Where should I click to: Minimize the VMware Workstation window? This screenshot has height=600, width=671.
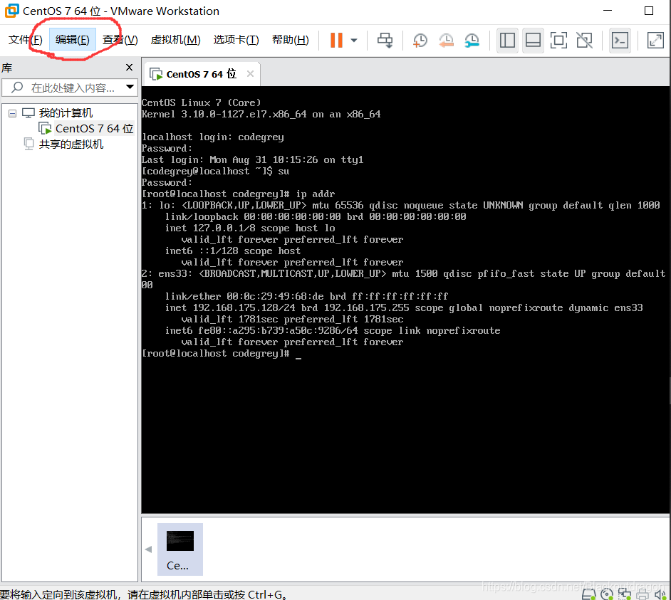608,11
